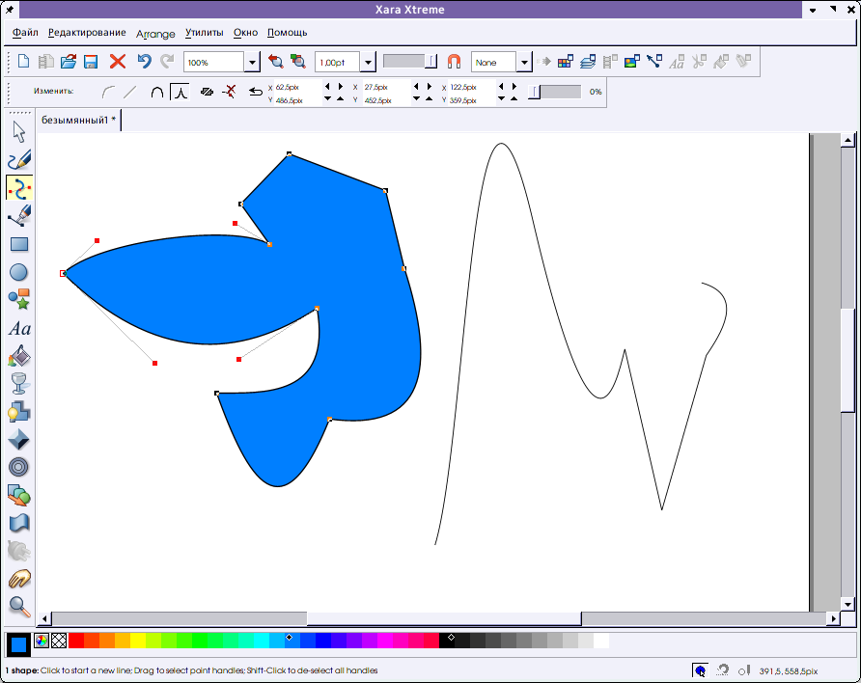Open the 100% zoom dropdown
The image size is (861, 683).
[x=252, y=63]
